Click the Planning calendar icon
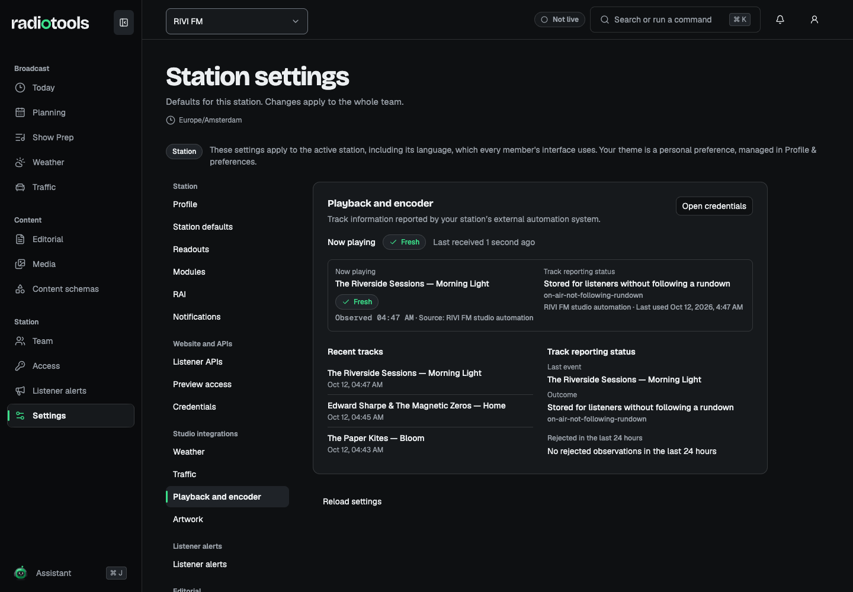The image size is (853, 592). pyautogui.click(x=20, y=112)
